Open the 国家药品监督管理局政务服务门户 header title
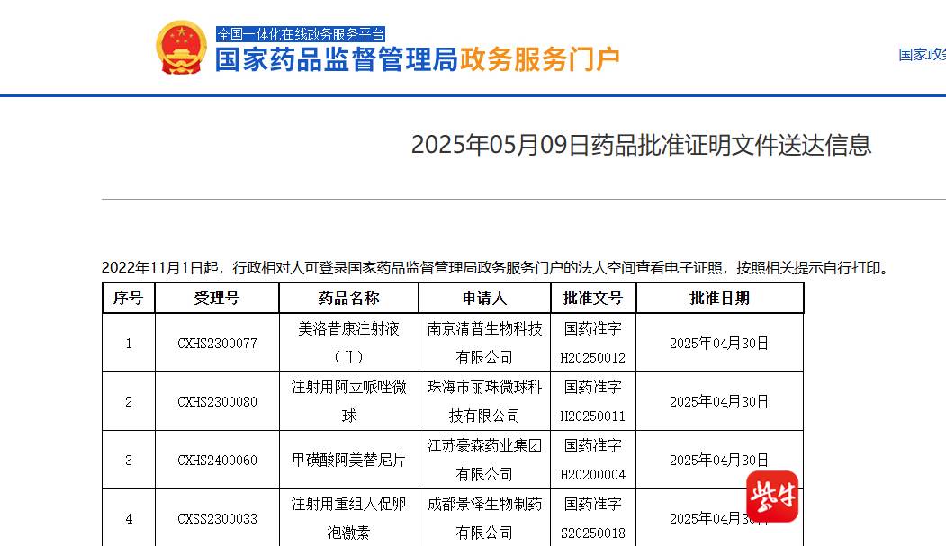946x546 pixels. point(418,59)
